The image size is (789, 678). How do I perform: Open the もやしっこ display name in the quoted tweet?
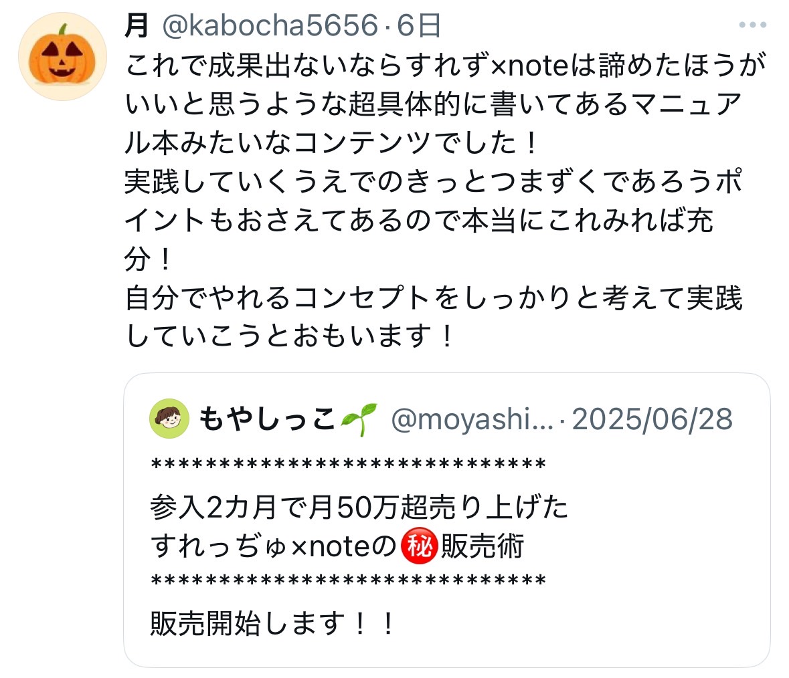pyautogui.click(x=267, y=419)
